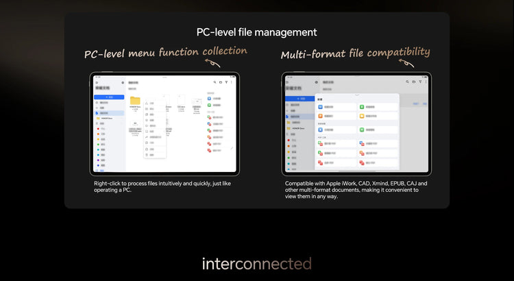Image resolution: width=514 pixels, height=281 pixels.
Task: Open the three-dot more menu in the left tablet
Action: (x=232, y=82)
